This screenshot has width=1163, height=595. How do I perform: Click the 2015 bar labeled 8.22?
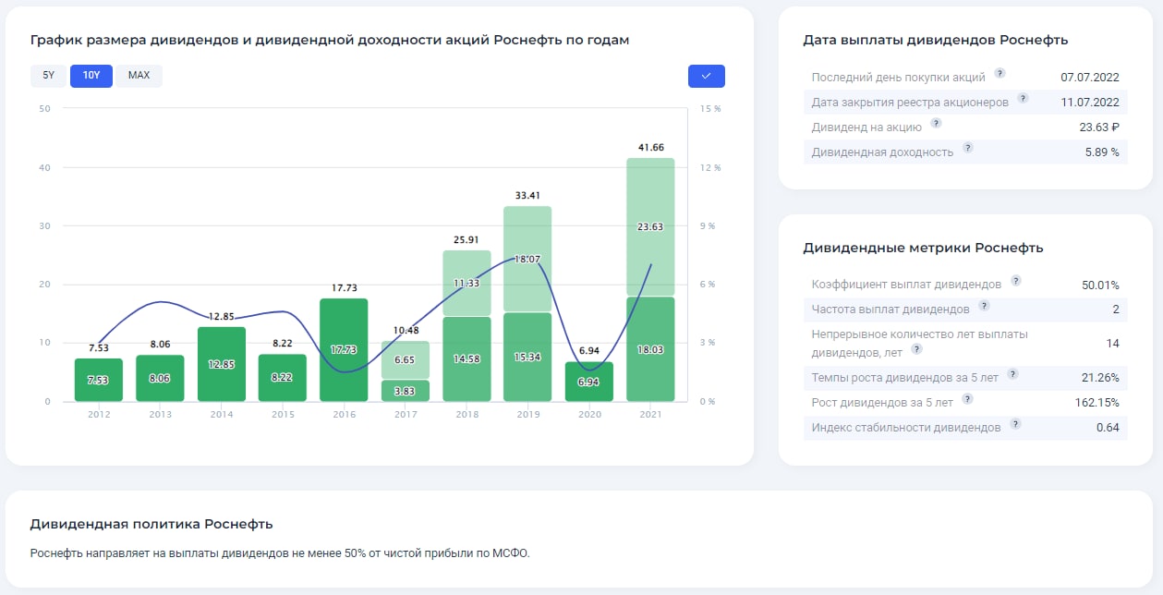283,378
